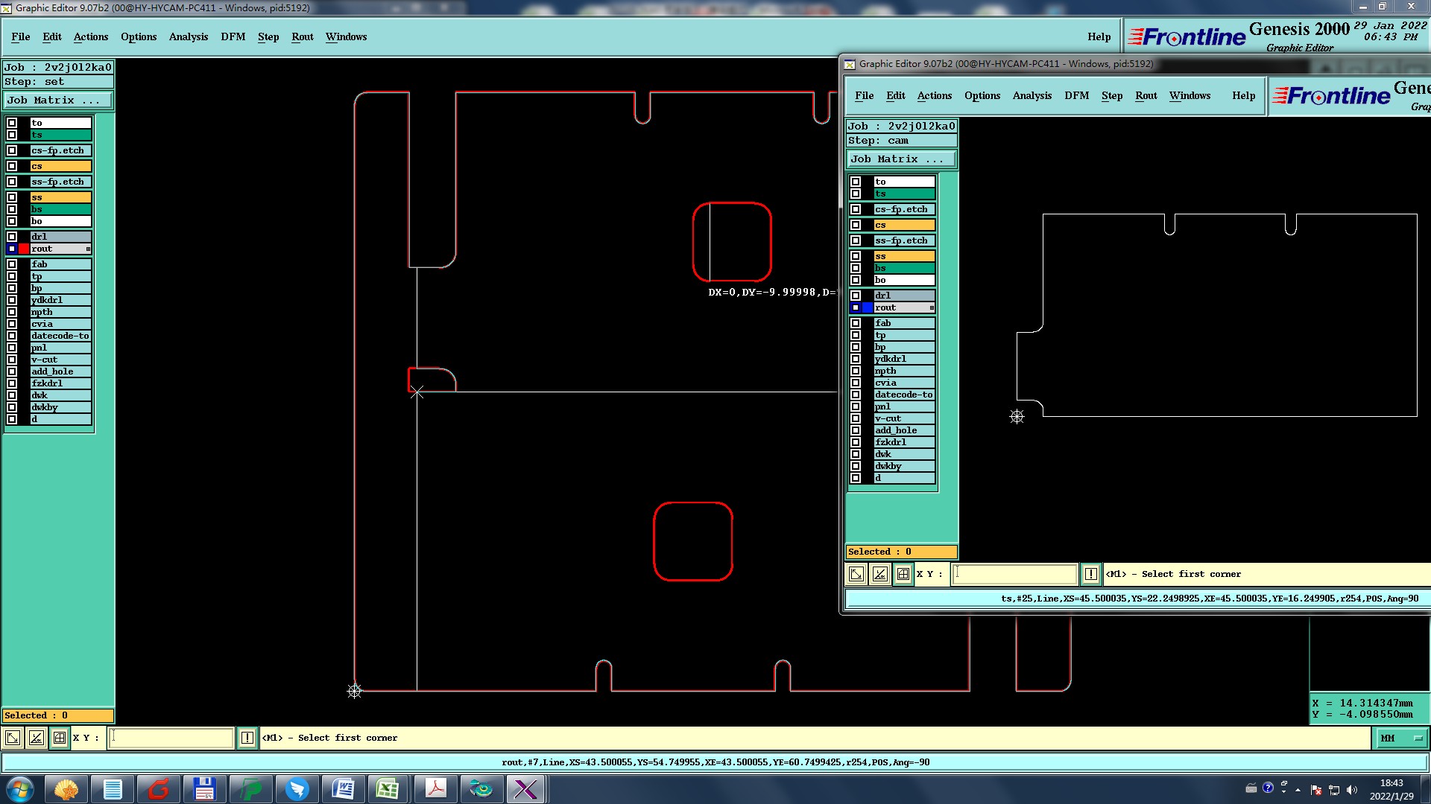The width and height of the screenshot is (1431, 804).
Task: Click the zoom-area diagonal arrow icon, bottom-left toolbar
Action: pyautogui.click(x=13, y=738)
